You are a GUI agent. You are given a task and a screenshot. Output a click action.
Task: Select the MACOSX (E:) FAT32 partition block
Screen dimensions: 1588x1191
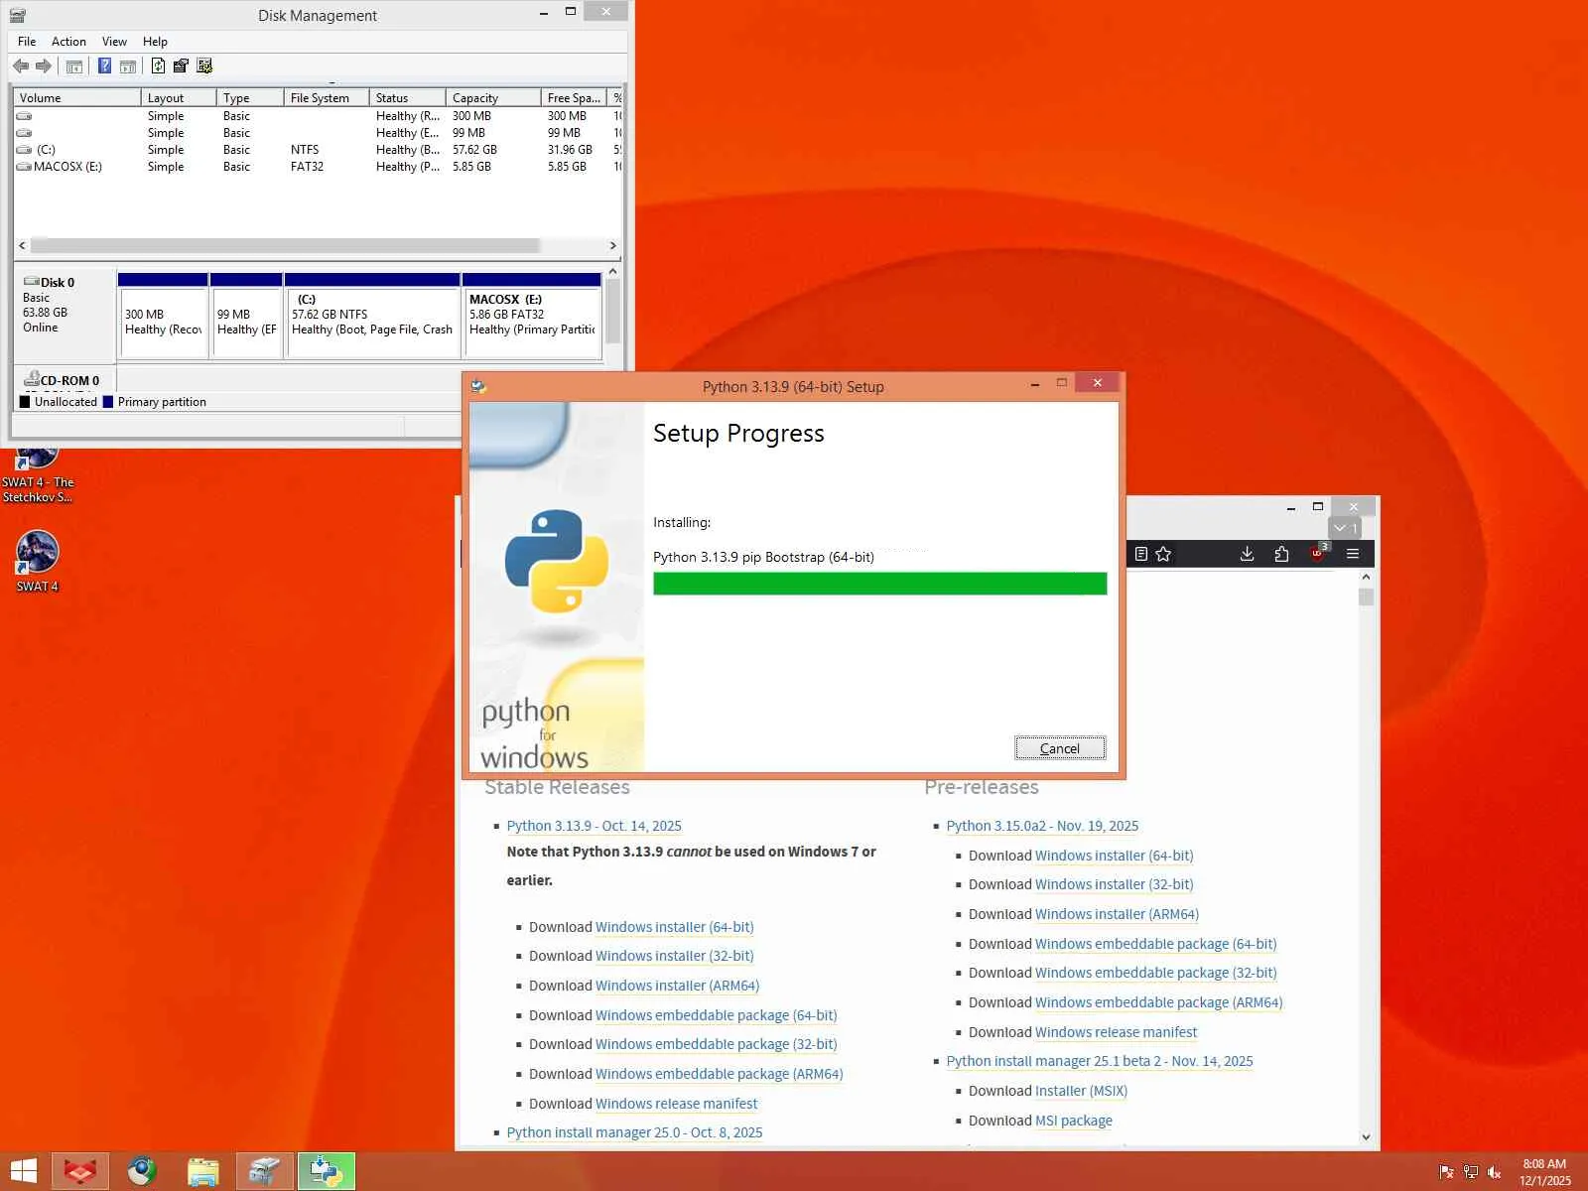(x=532, y=316)
